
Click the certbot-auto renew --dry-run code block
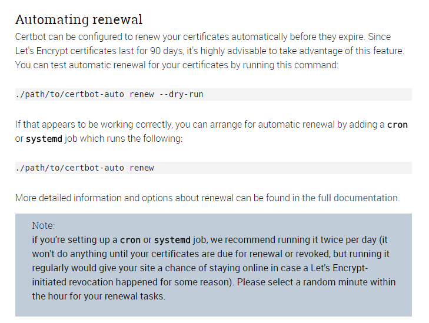point(214,94)
